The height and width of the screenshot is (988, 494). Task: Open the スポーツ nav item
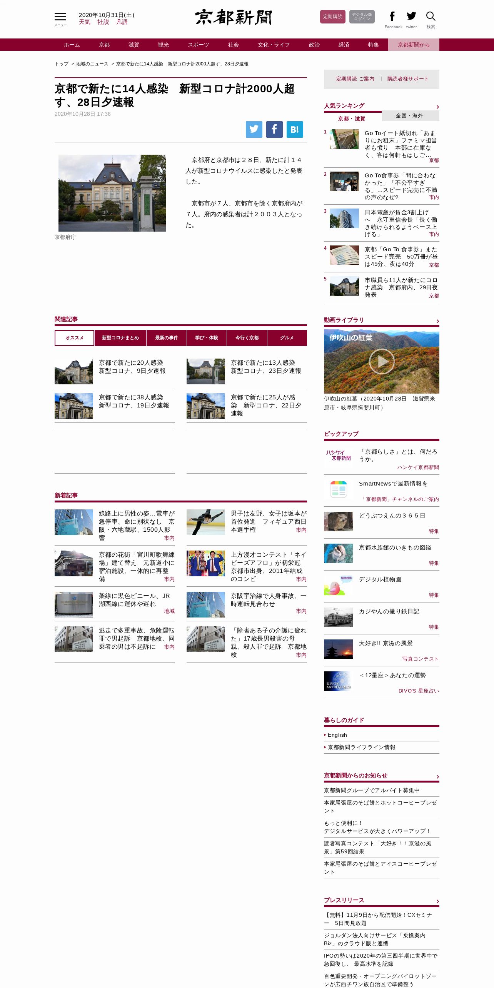[199, 45]
